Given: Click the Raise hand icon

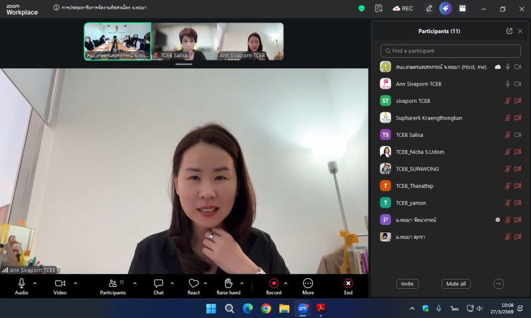Looking at the screenshot, I should pos(228,286).
